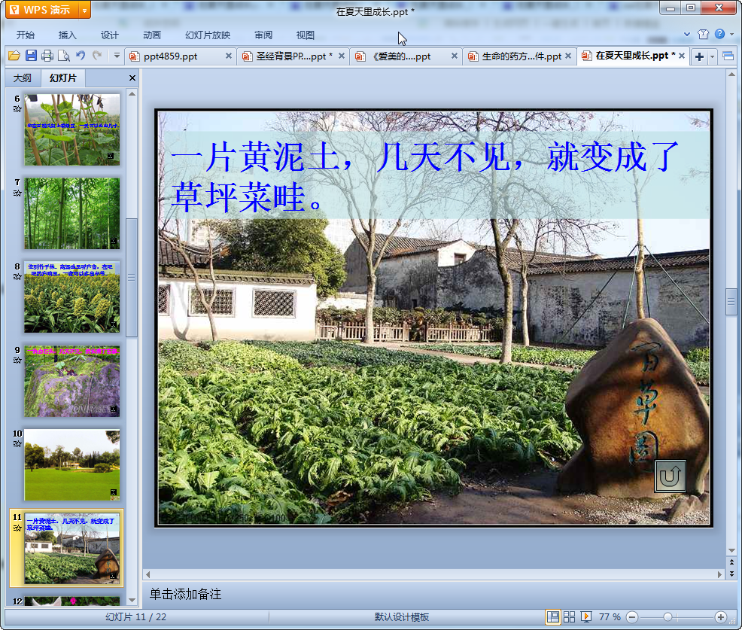Open the WPS 演示 application menu arrow
The height and width of the screenshot is (630, 742).
click(85, 10)
